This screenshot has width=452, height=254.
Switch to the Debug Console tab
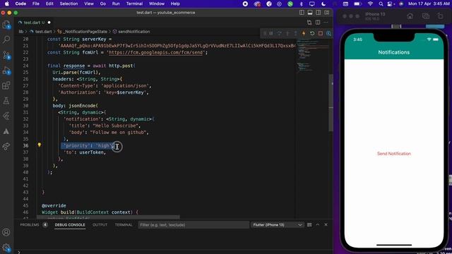coord(70,224)
